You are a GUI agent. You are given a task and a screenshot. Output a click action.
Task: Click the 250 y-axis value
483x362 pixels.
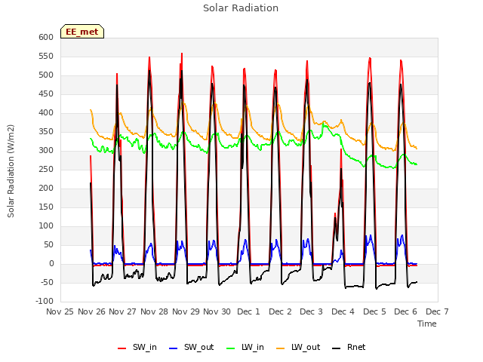pyautogui.click(x=46, y=169)
